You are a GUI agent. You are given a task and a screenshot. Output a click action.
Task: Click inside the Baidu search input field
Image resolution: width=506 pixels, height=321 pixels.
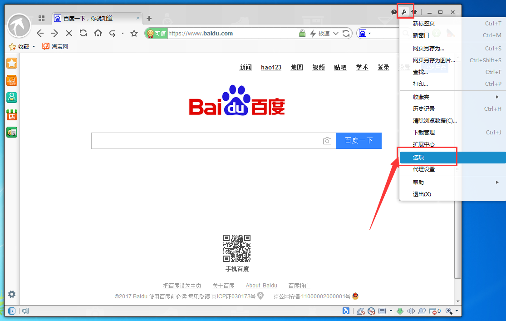204,141
